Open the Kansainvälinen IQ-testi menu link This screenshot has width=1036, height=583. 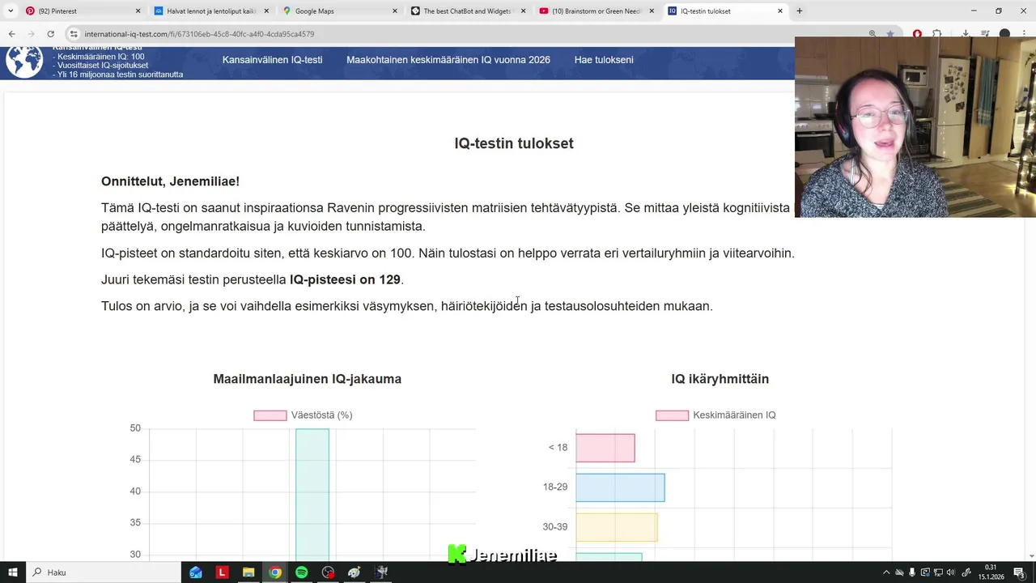[x=272, y=60]
